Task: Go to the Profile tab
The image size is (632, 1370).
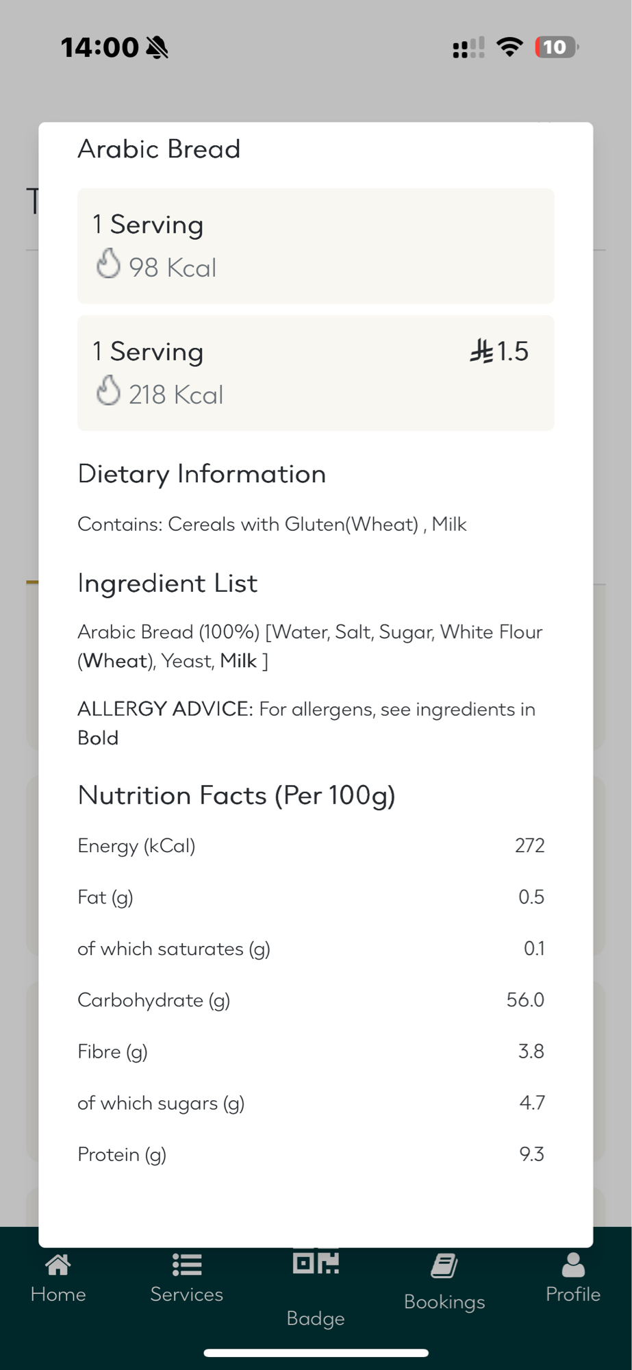Action: pyautogui.click(x=573, y=1278)
